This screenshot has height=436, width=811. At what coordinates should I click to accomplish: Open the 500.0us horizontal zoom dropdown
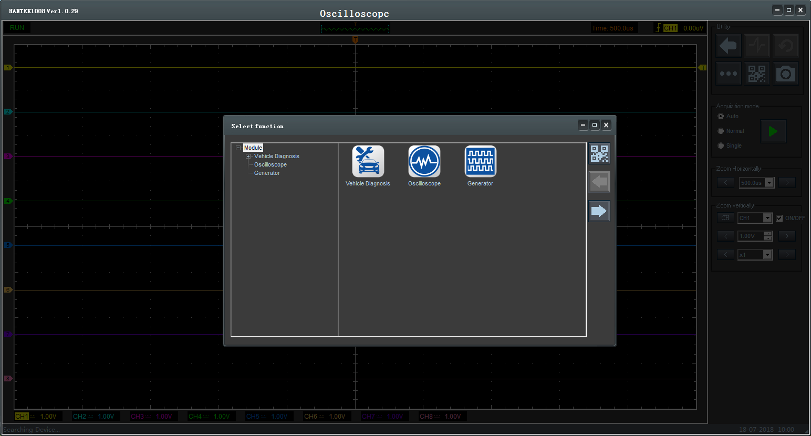pyautogui.click(x=770, y=183)
